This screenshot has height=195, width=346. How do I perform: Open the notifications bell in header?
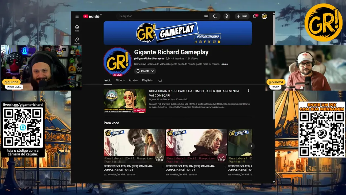click(x=254, y=16)
